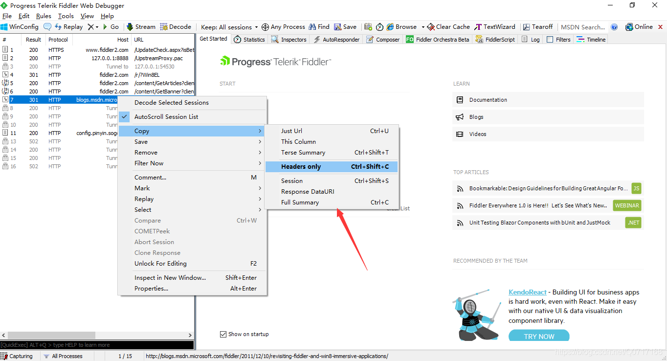Replay selected sessions from the toolbar
Screen dimensions: 667x361
pos(68,27)
